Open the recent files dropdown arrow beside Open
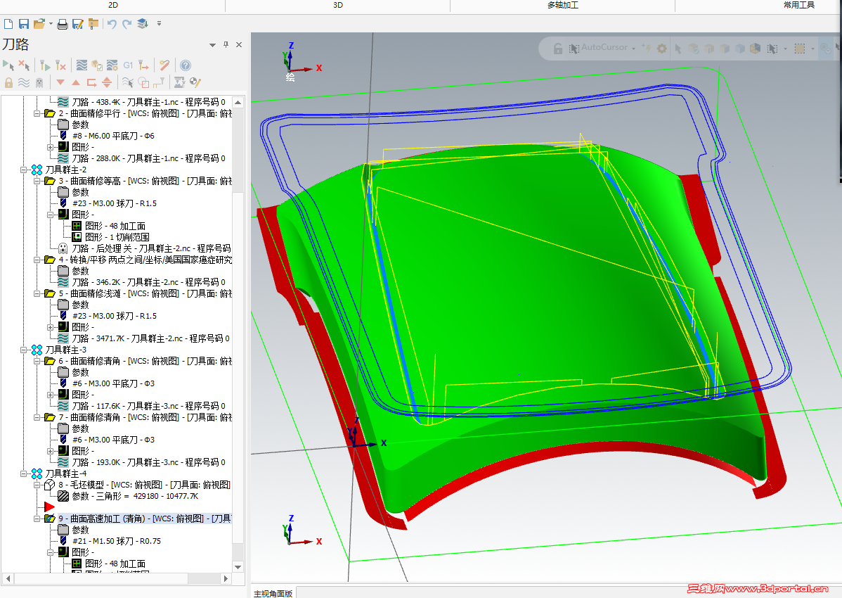This screenshot has width=842, height=598. point(51,24)
